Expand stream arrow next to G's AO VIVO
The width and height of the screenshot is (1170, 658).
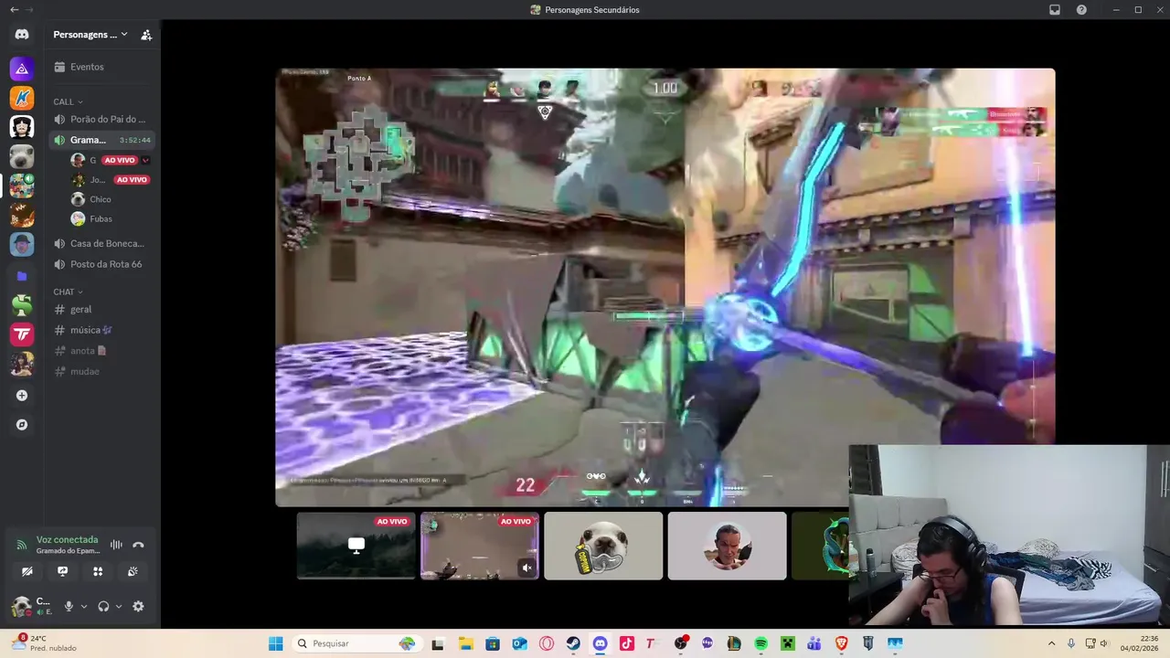(x=145, y=160)
